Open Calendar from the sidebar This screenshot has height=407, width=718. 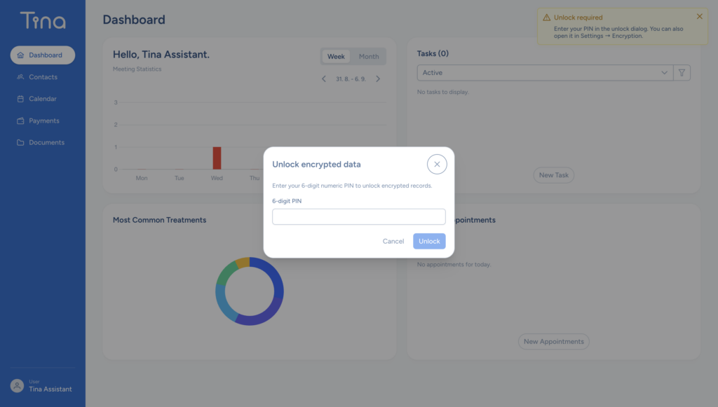(x=43, y=99)
